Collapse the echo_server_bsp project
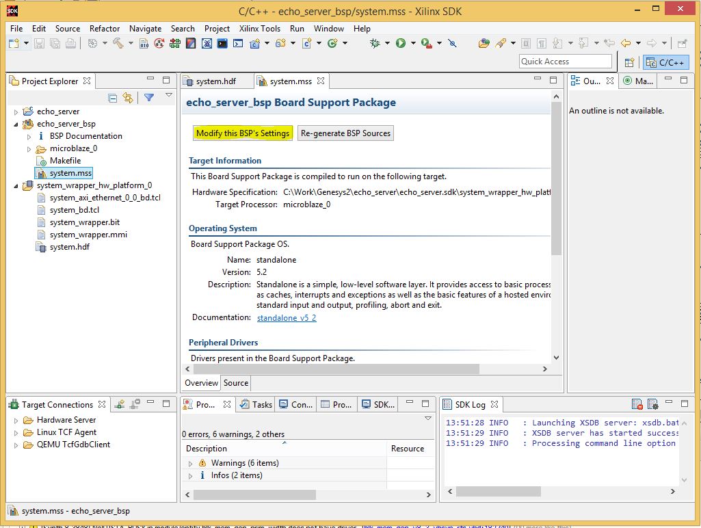 pos(16,124)
